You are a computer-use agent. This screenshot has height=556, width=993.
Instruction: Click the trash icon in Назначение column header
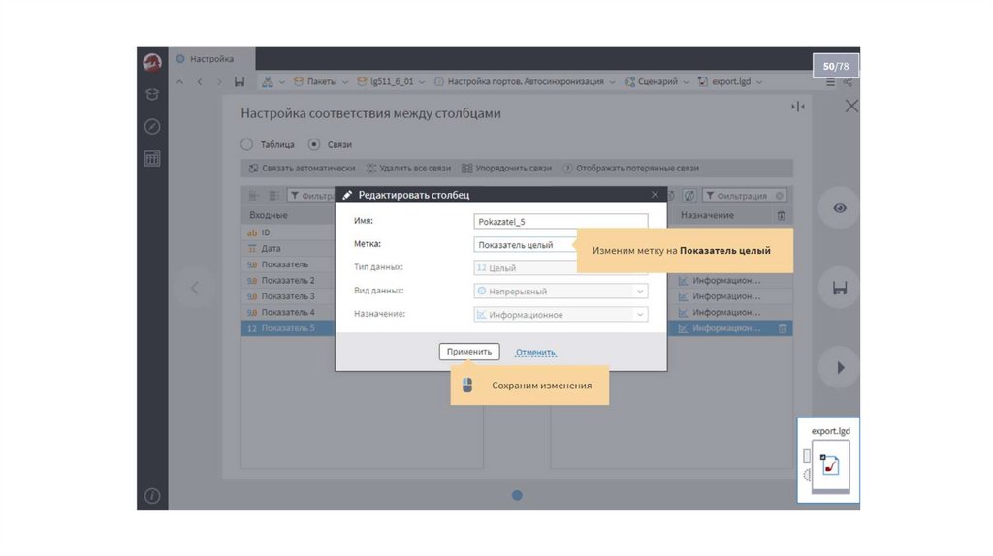click(x=782, y=215)
